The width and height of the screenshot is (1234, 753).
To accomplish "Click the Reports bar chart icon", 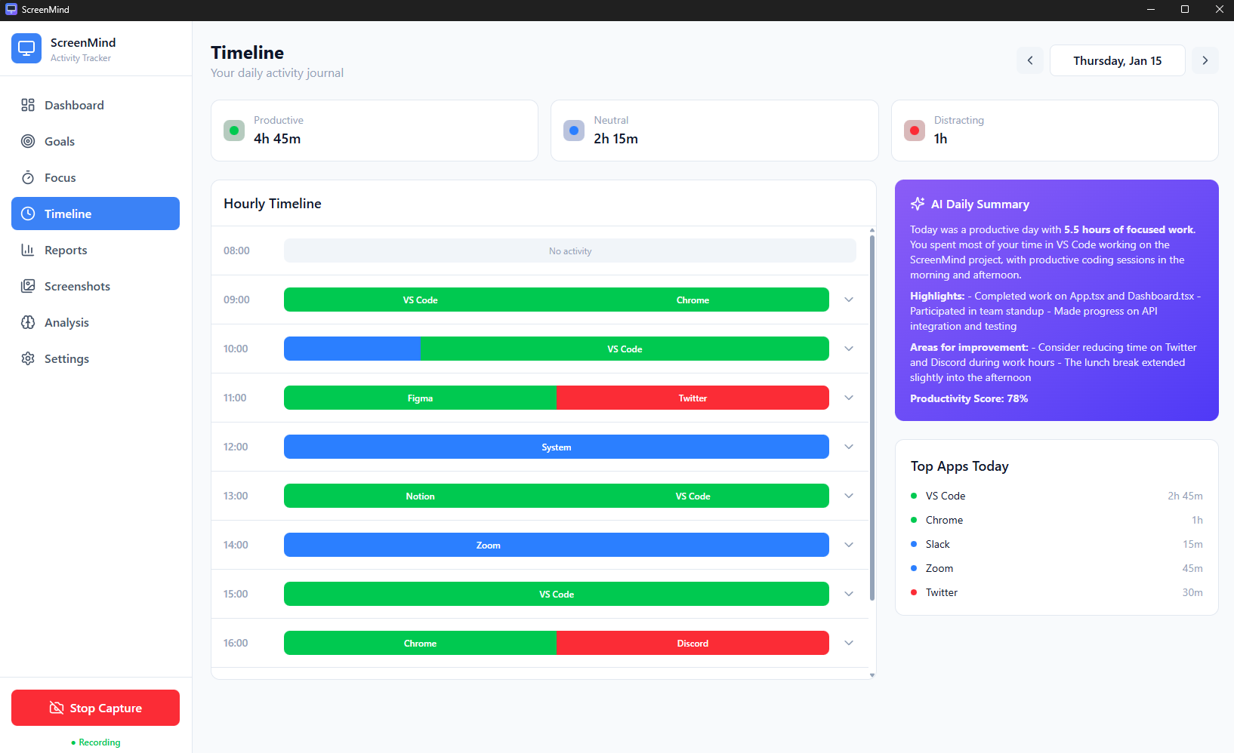I will tap(28, 250).
